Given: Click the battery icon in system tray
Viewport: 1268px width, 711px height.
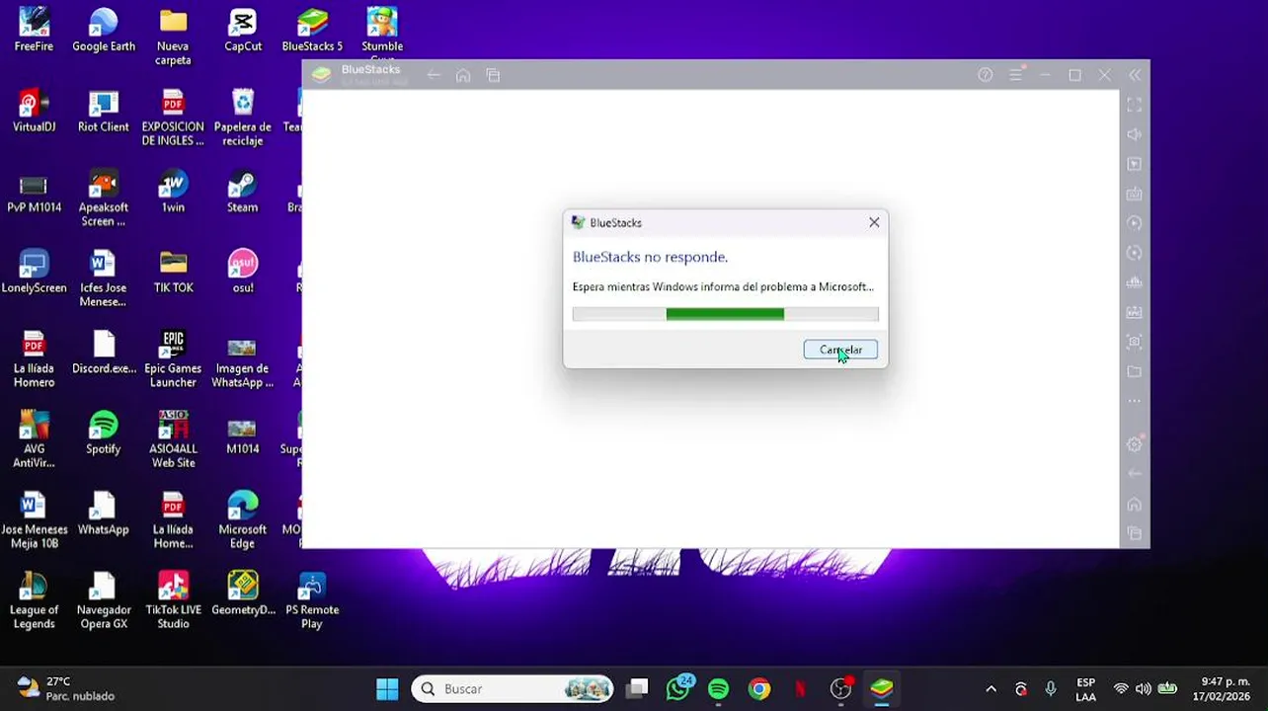Looking at the screenshot, I should click(x=1167, y=689).
